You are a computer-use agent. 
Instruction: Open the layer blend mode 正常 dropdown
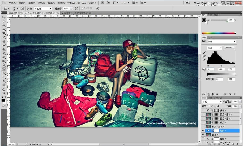coord(212,102)
